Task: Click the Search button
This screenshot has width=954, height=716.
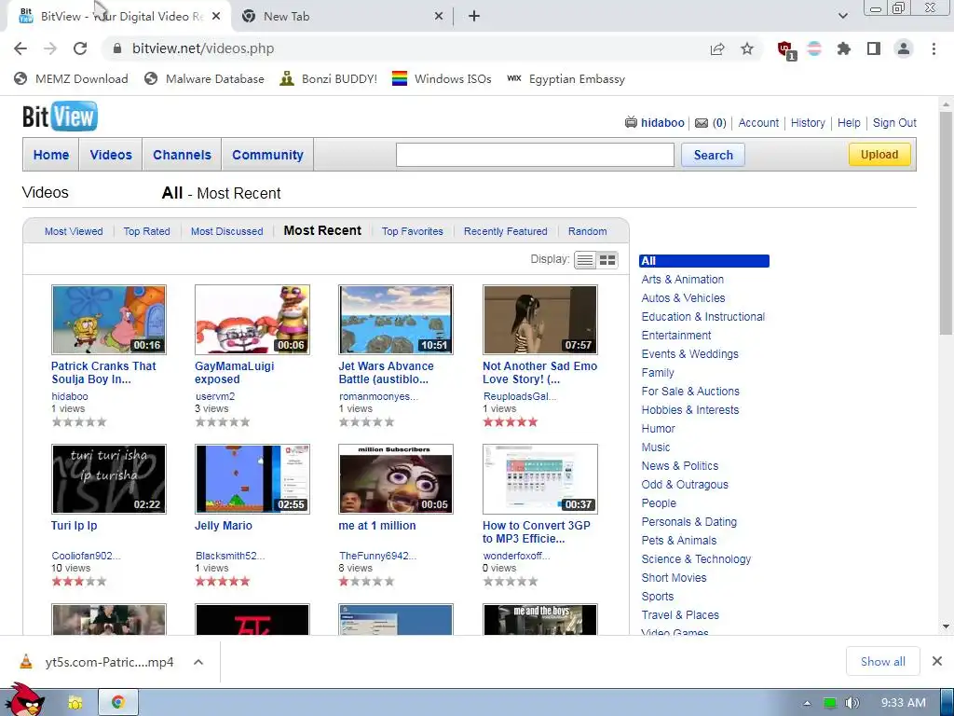Action: click(x=713, y=155)
